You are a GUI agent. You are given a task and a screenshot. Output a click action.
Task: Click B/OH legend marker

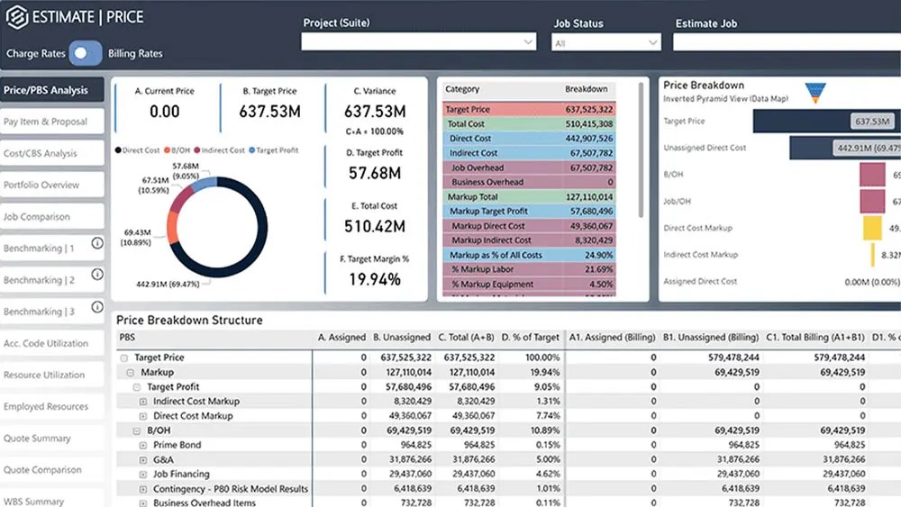tap(168, 150)
